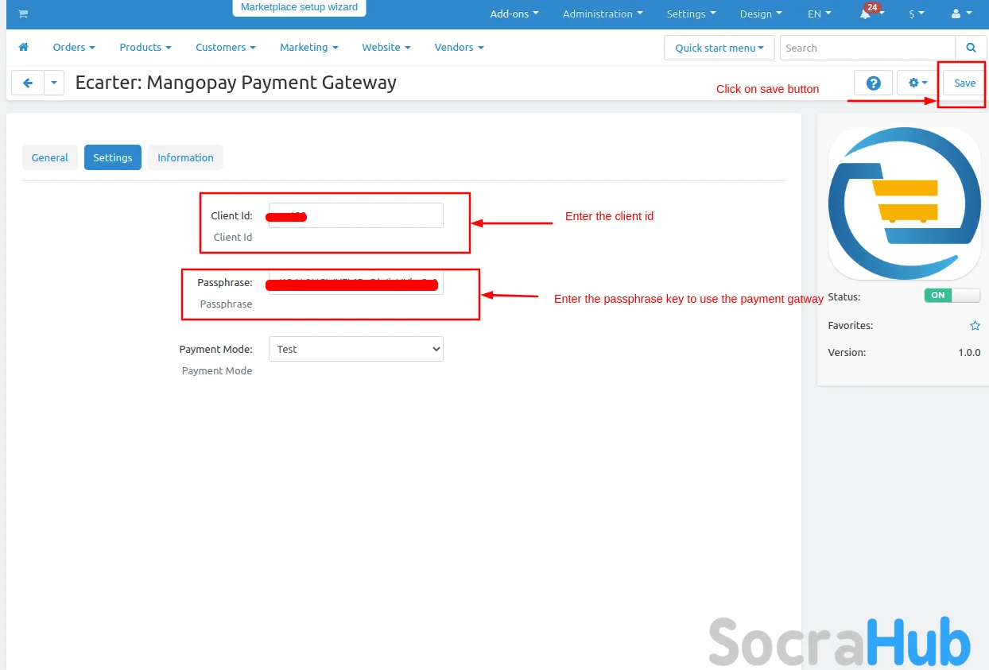Image resolution: width=989 pixels, height=670 pixels.
Task: Open the EN language selector
Action: pyautogui.click(x=820, y=14)
